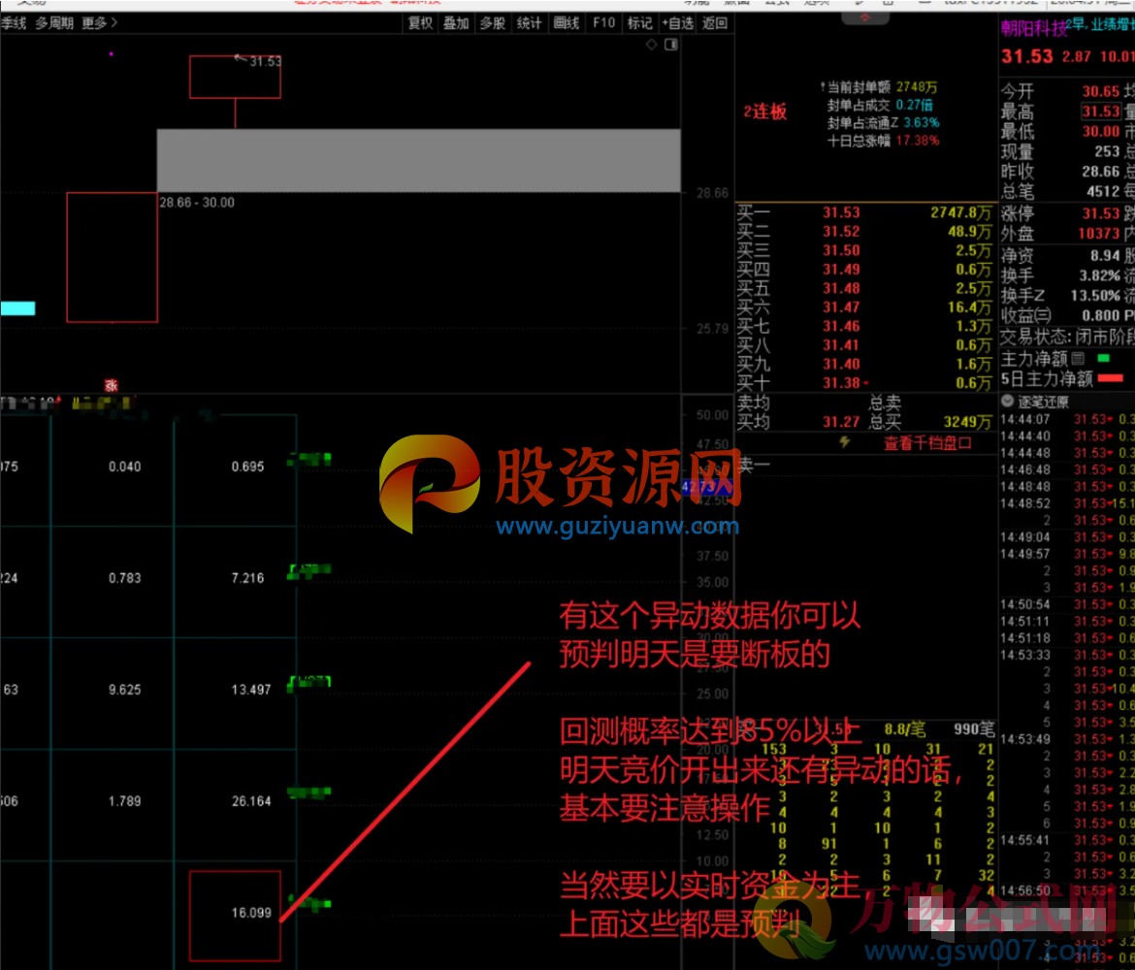The width and height of the screenshot is (1135, 970).
Task: Click the 标记 mark button
Action: pyautogui.click(x=639, y=23)
